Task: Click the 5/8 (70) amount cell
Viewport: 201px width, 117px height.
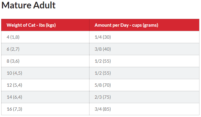Action: tap(144, 85)
